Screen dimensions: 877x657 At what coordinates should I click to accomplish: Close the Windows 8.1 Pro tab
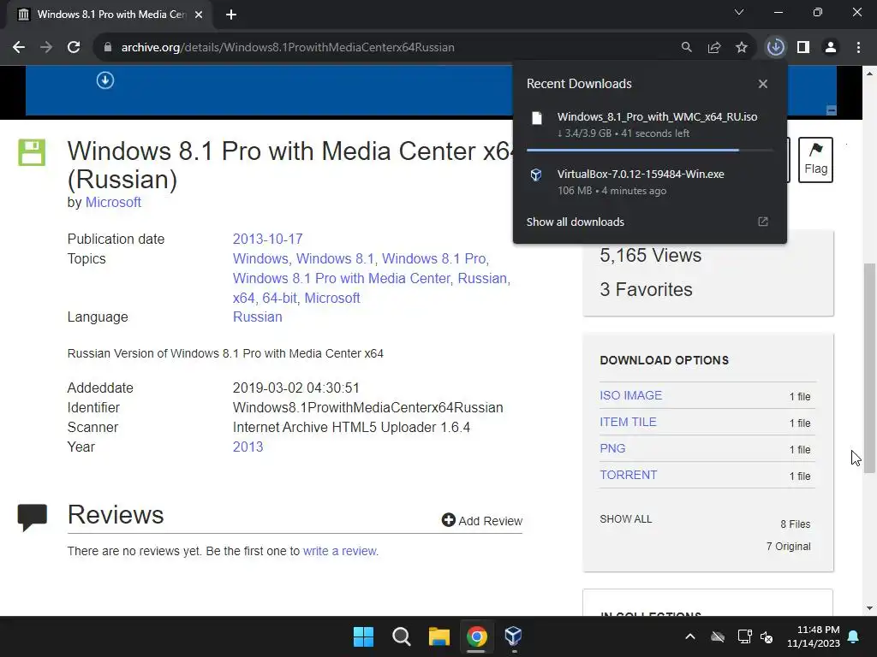[x=199, y=15]
